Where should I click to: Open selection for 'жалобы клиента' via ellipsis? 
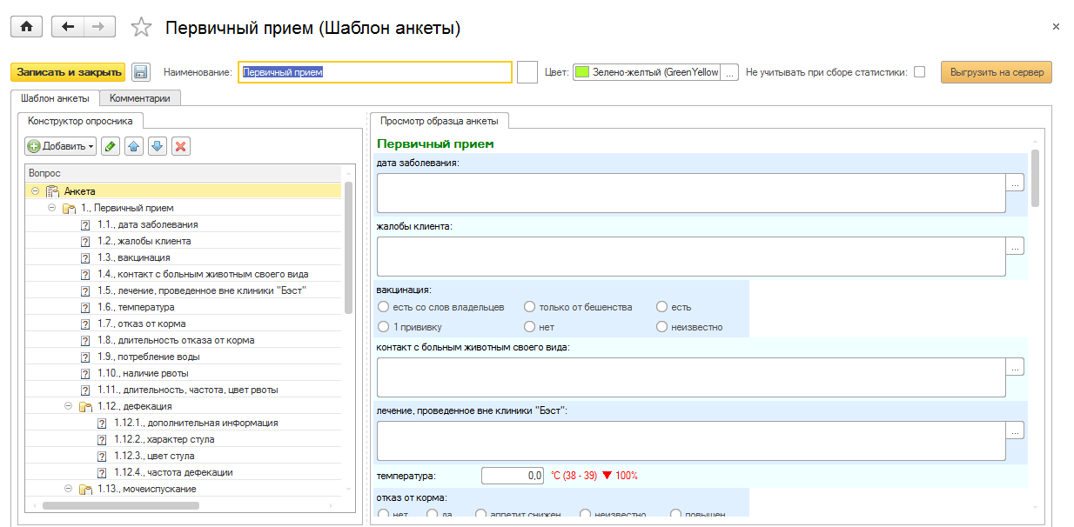point(1015,246)
